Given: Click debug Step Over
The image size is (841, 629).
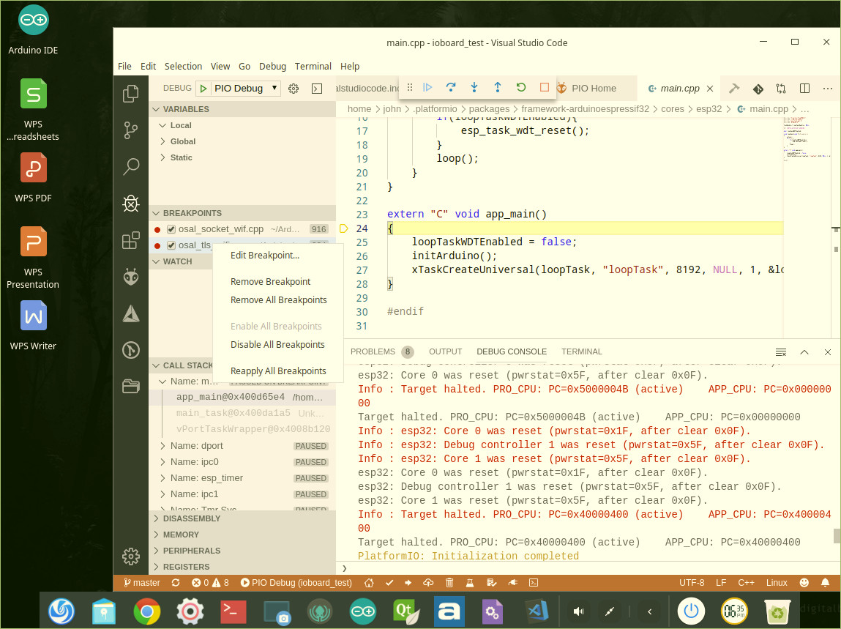Looking at the screenshot, I should coord(451,87).
